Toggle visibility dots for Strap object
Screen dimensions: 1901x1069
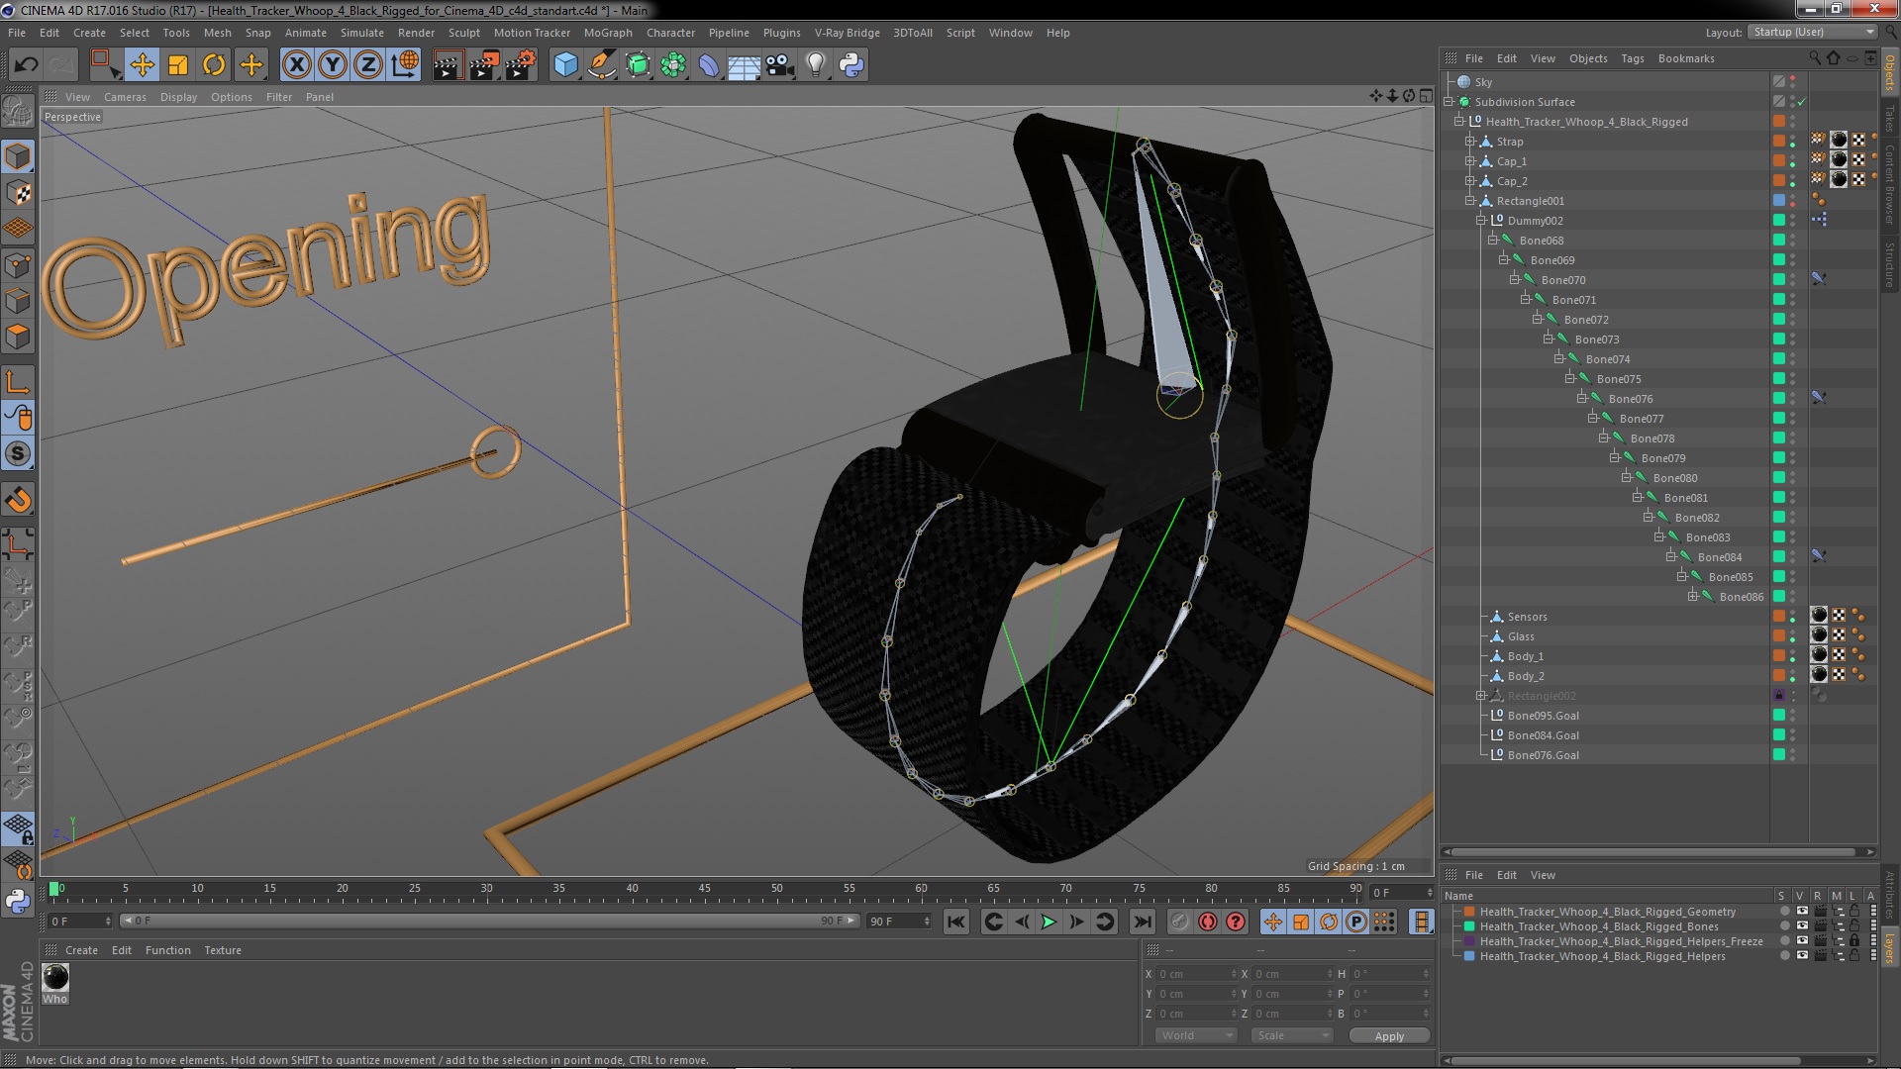(x=1792, y=142)
